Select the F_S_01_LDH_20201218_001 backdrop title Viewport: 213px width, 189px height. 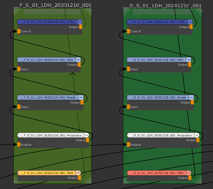pos(52,5)
